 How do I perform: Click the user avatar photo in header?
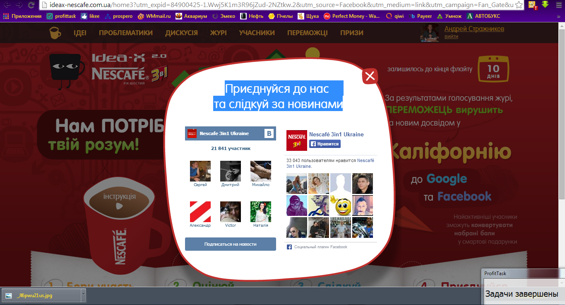[430, 33]
